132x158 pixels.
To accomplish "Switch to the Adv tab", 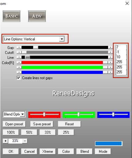I will (x=37, y=16).
